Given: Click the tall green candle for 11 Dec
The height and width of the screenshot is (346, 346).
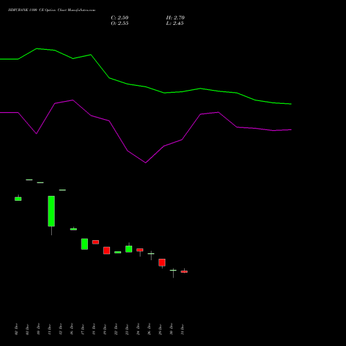Looking at the screenshot, I should (x=51, y=211).
